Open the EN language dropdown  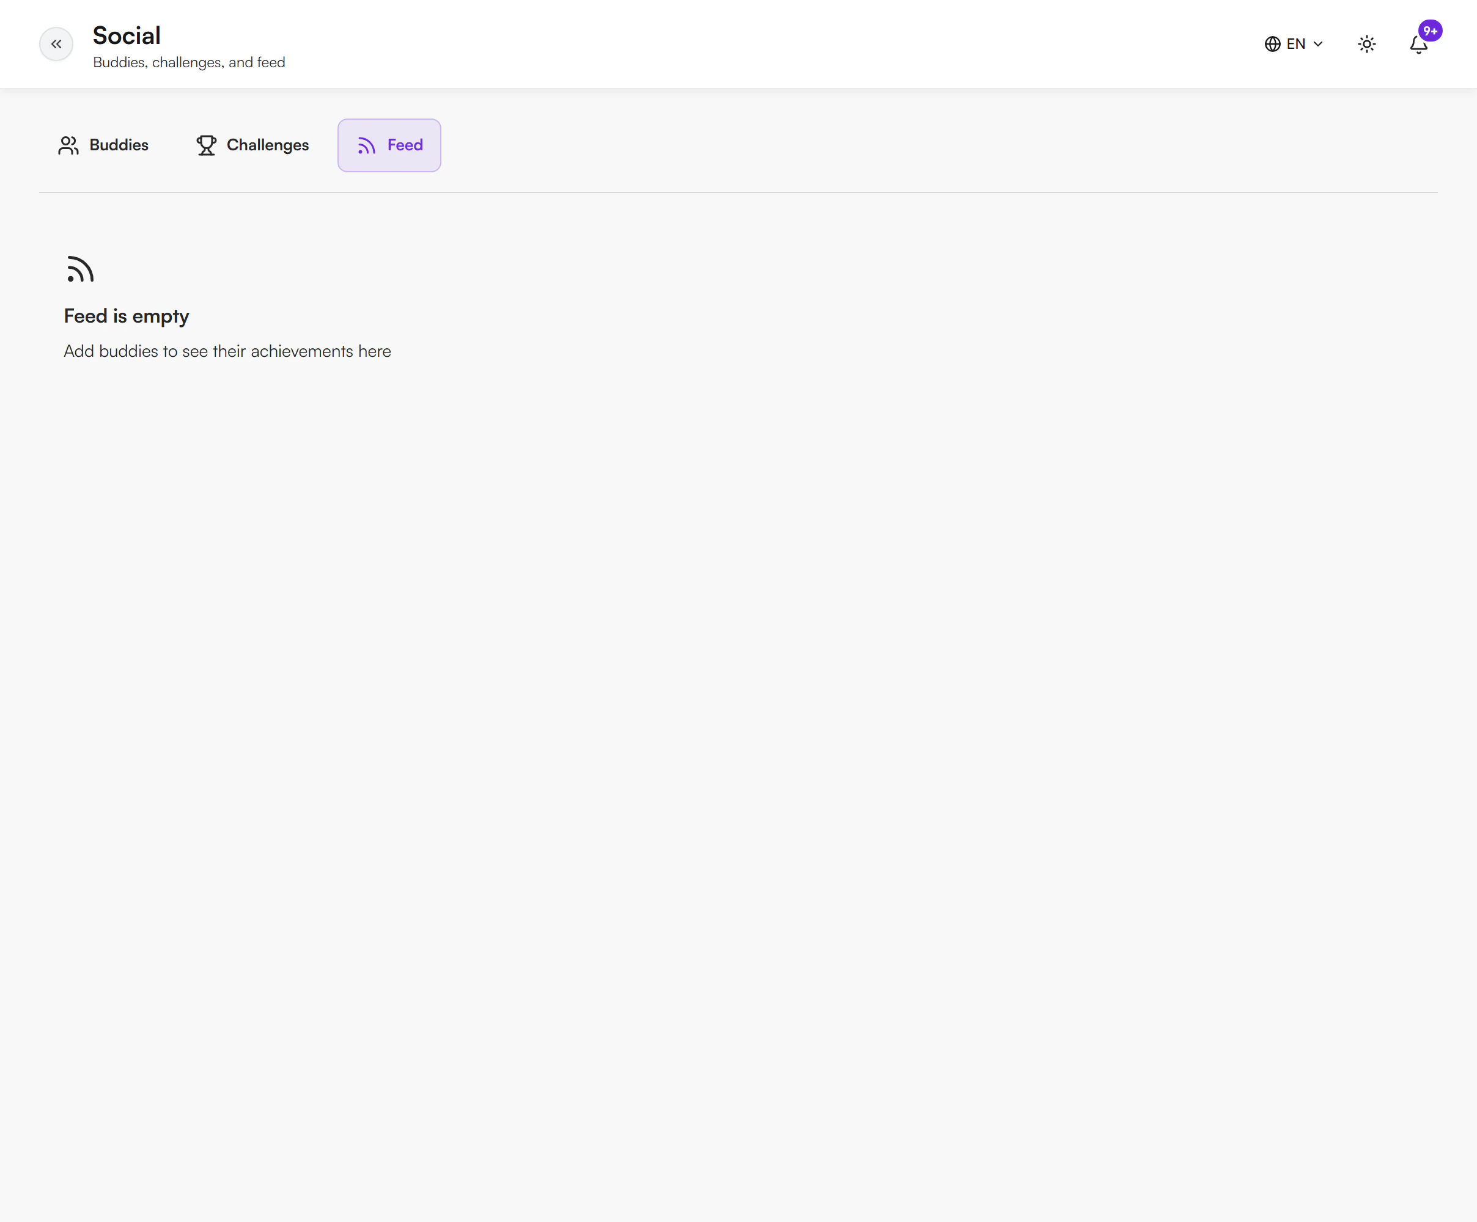point(1294,44)
